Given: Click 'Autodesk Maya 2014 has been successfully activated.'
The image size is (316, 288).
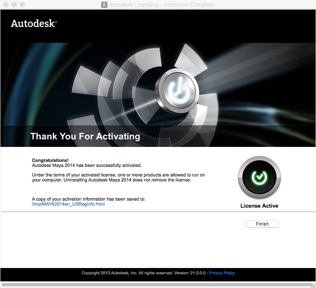Looking at the screenshot, I should pyautogui.click(x=87, y=165).
